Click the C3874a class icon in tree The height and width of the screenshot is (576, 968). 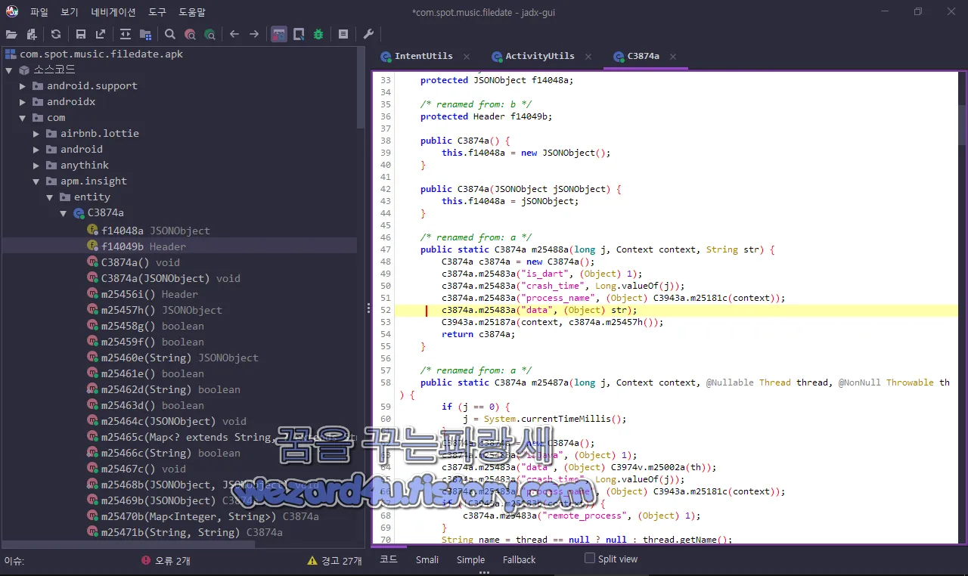(79, 213)
